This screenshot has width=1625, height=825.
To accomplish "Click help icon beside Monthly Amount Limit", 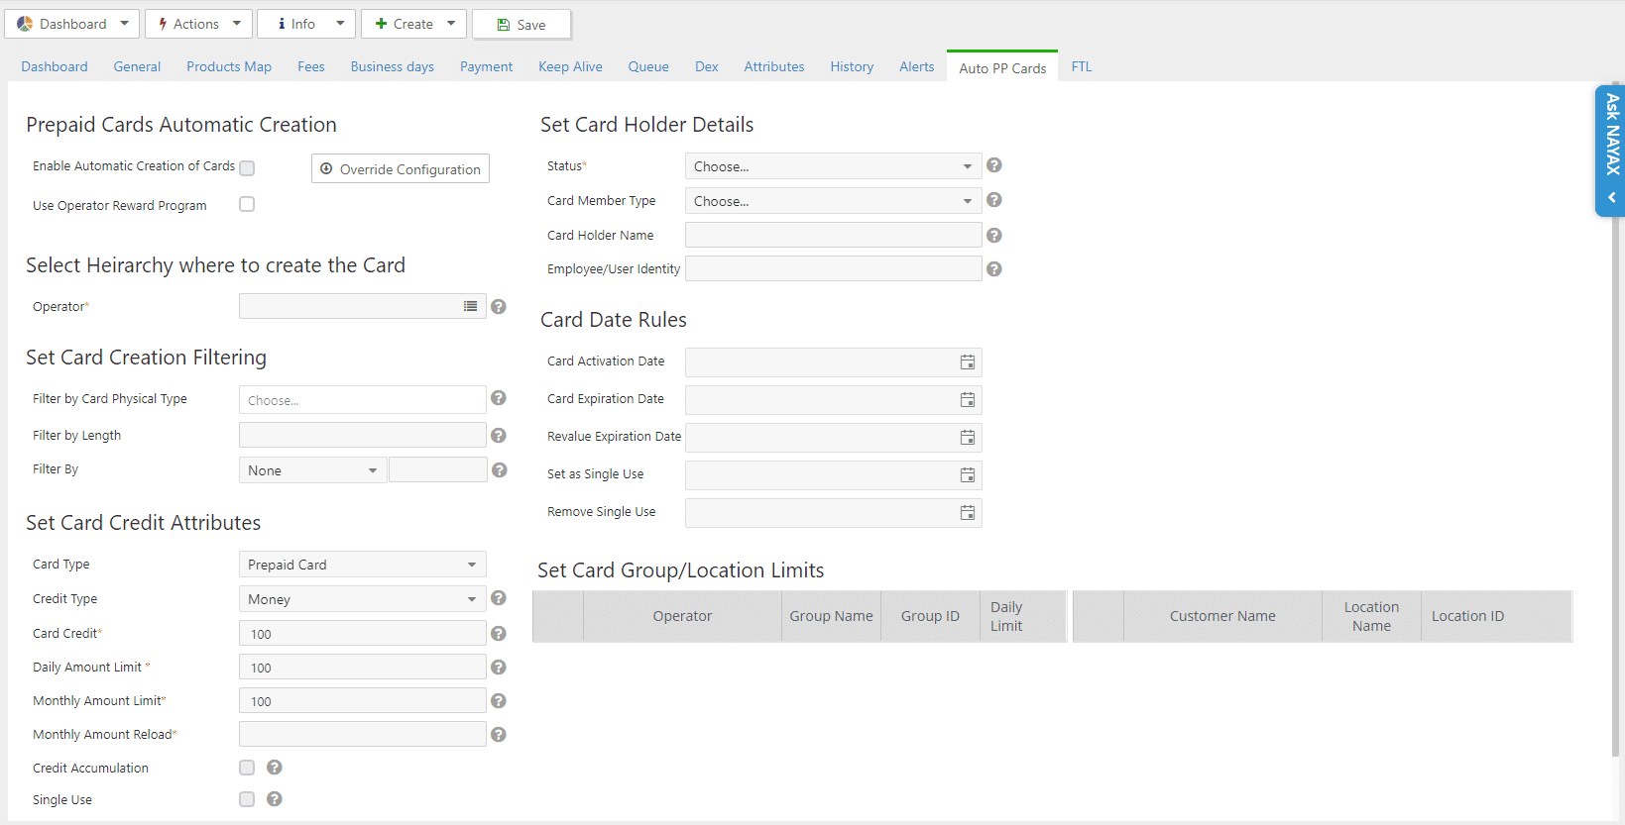I will tap(499, 701).
